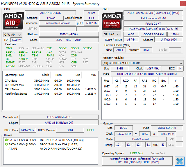The image size is (186, 167).
Task: Click the module size 8 GB field
Action: pos(120,69)
